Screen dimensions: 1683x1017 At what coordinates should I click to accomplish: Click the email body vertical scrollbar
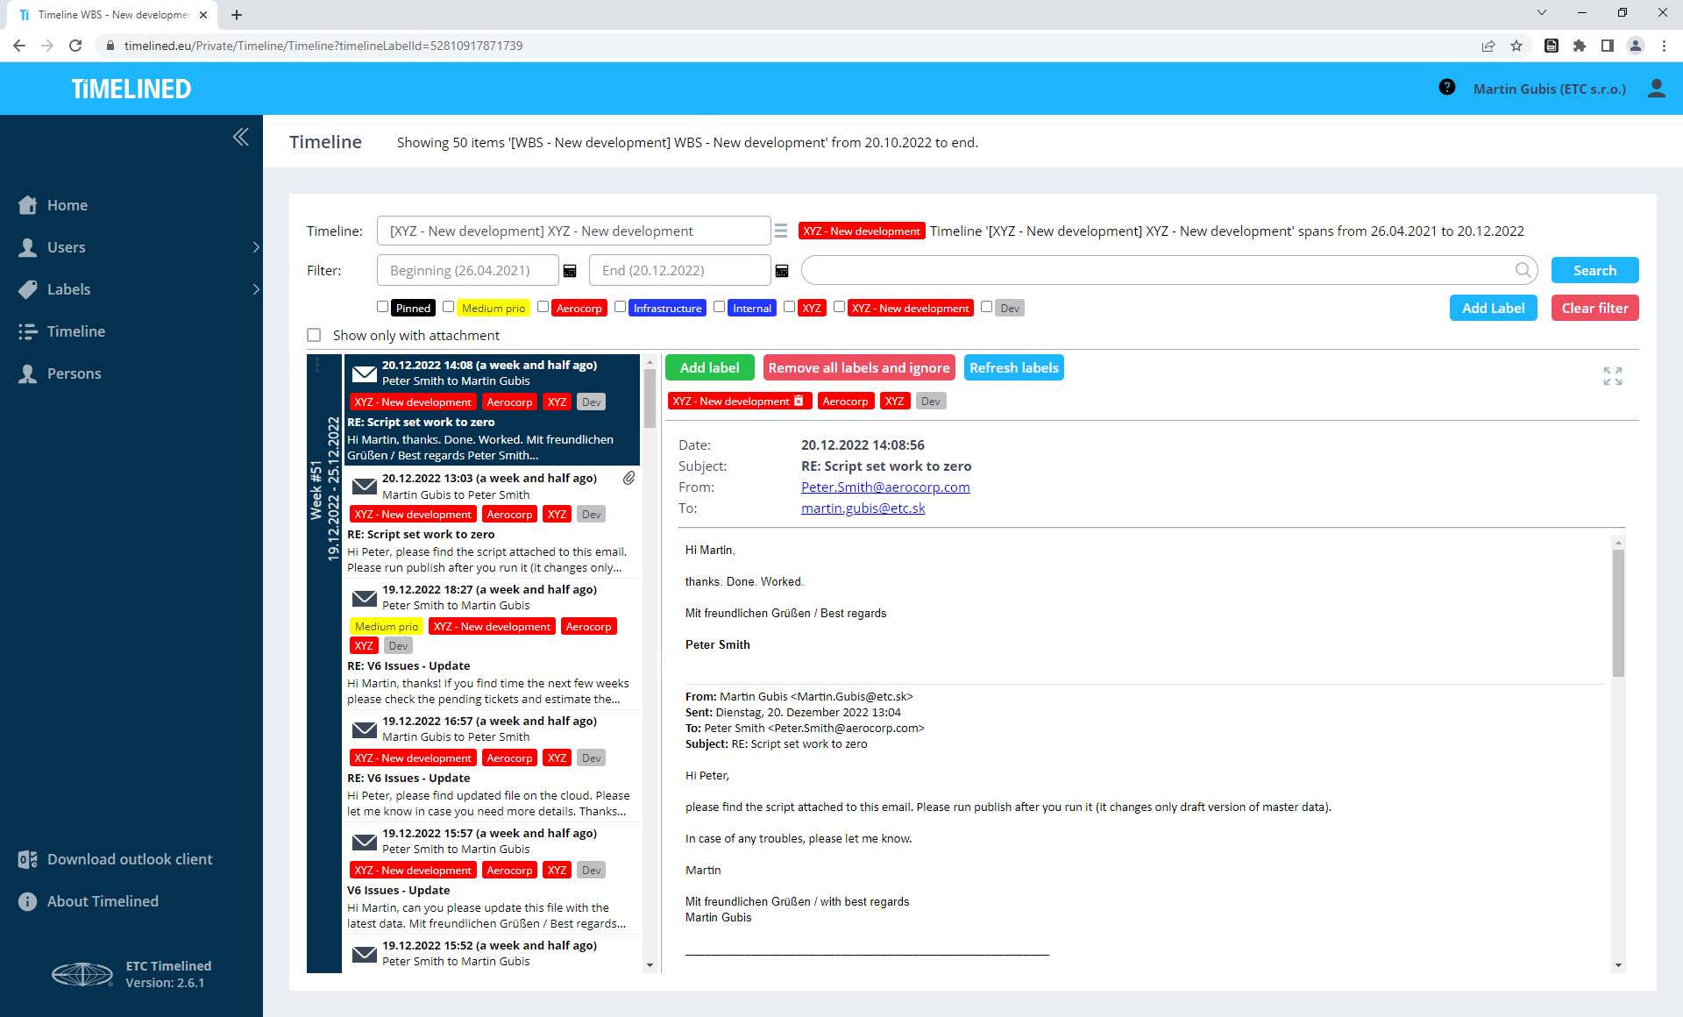(1618, 614)
